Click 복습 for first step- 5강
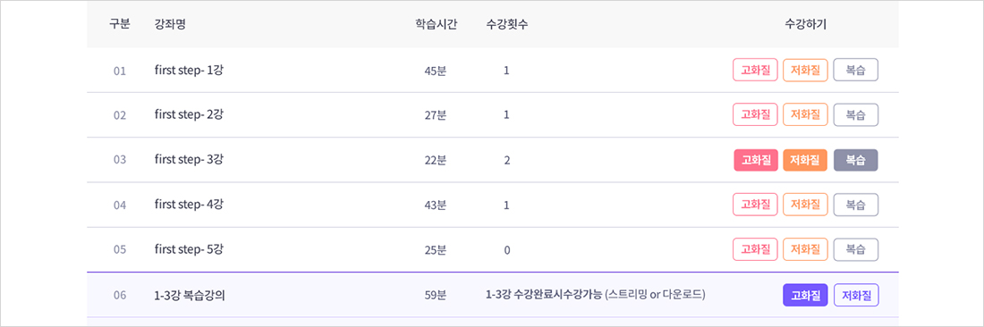This screenshot has height=327, width=984. [856, 249]
